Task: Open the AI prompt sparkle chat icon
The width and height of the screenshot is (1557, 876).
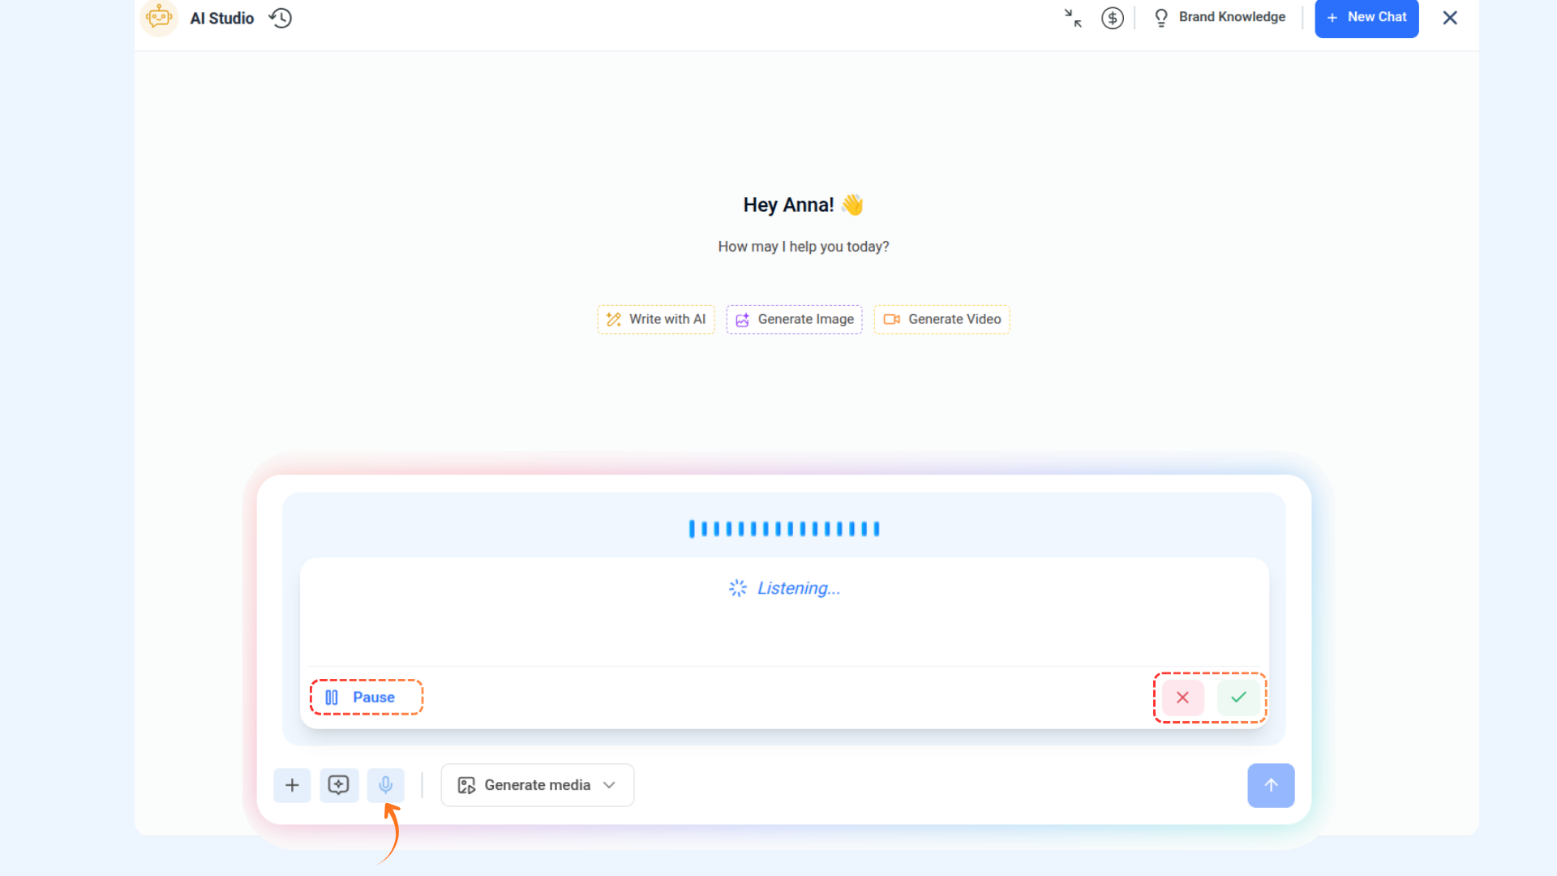Action: point(339,785)
